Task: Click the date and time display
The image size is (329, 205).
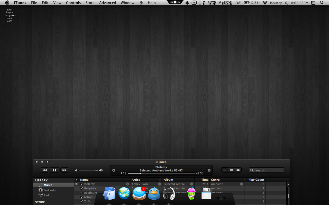Action: pos(289,3)
